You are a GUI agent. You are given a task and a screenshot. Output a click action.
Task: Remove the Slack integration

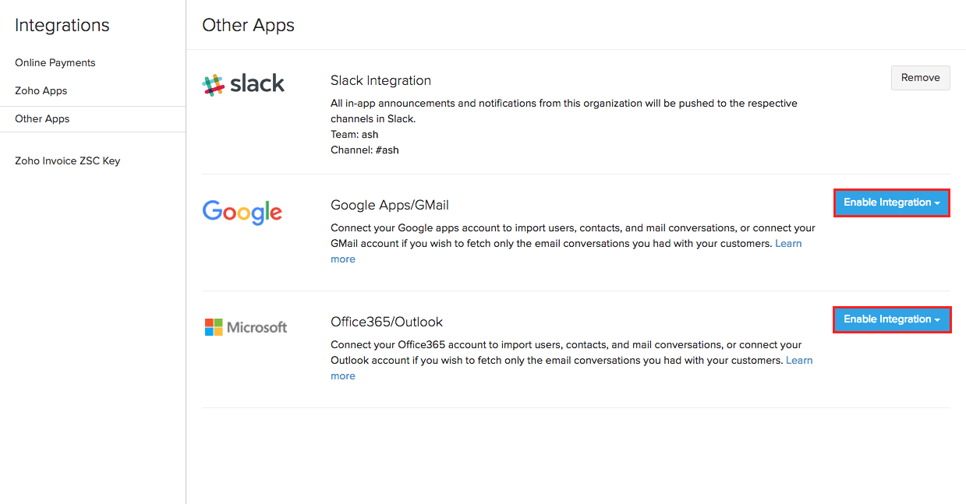pyautogui.click(x=920, y=78)
